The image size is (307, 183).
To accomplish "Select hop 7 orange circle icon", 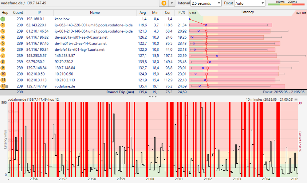I will (3, 56).
